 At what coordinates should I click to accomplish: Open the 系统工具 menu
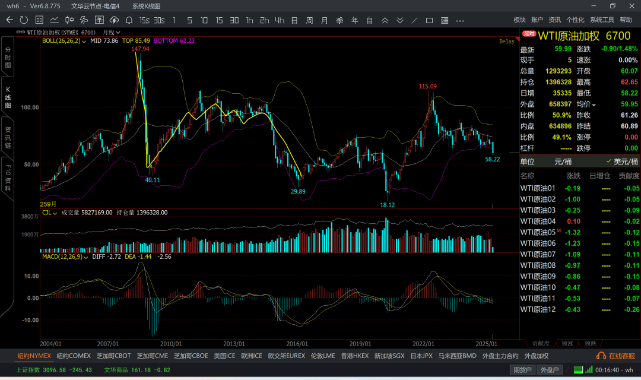click(602, 20)
